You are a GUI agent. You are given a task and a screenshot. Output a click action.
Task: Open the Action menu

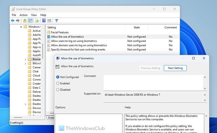coord(23,15)
